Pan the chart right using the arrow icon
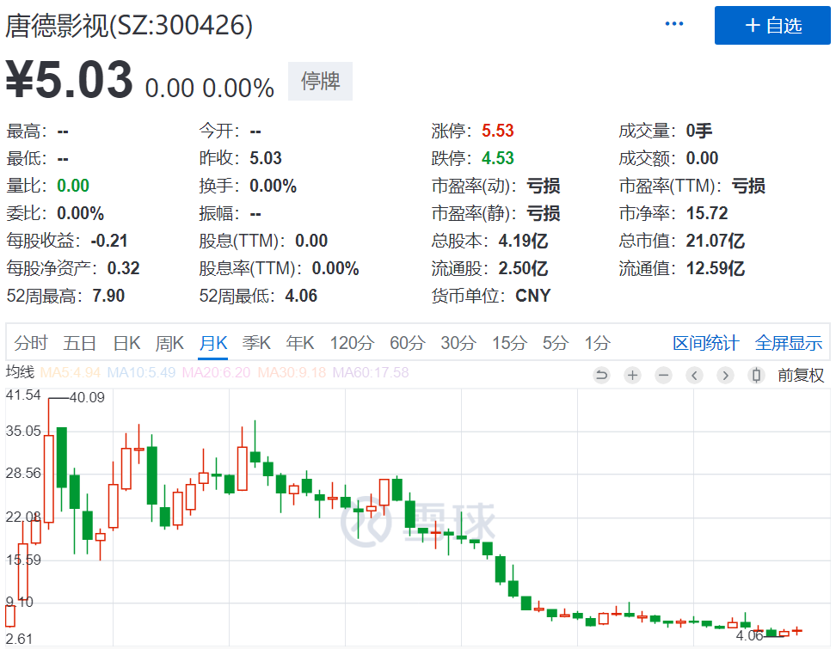The height and width of the screenshot is (649, 836). [x=725, y=375]
